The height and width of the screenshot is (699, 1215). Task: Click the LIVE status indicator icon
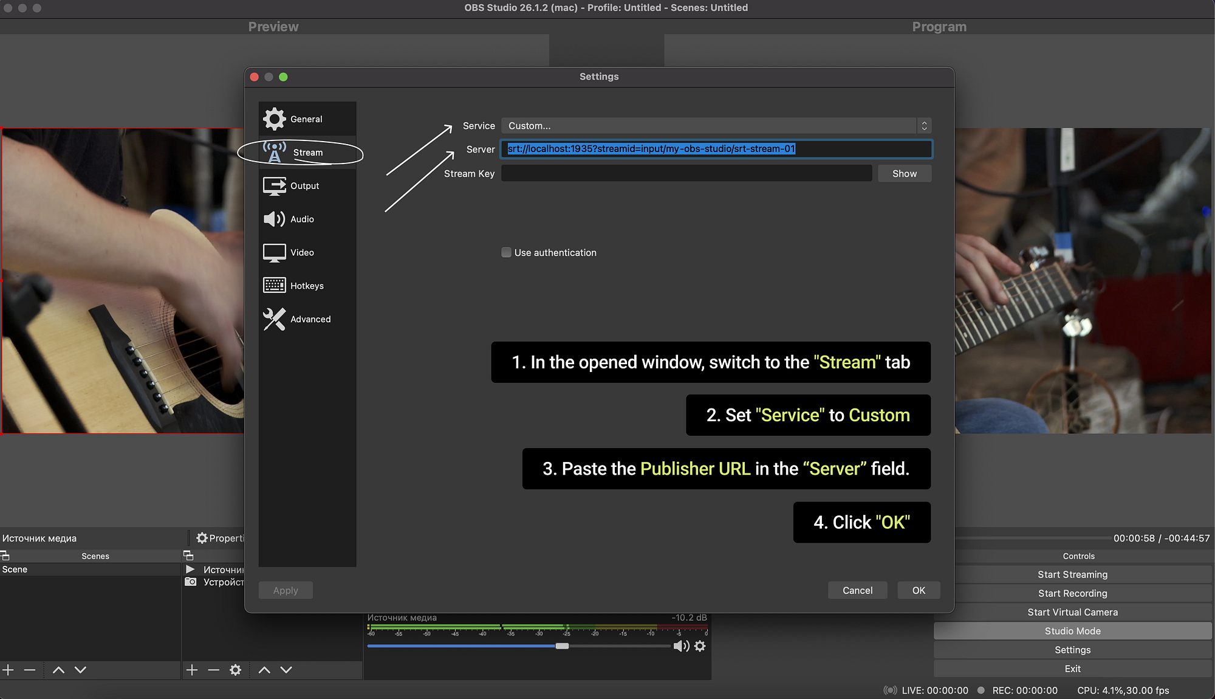point(890,690)
